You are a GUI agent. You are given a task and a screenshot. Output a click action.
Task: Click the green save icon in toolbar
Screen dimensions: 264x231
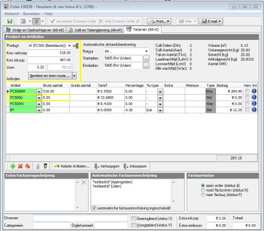click(x=10, y=21)
